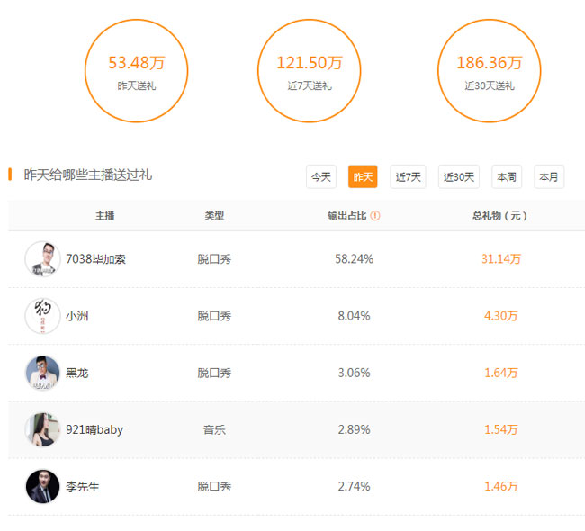585x531 pixels.
Task: Open the 7038毕加索 streamer name link
Action: [96, 259]
